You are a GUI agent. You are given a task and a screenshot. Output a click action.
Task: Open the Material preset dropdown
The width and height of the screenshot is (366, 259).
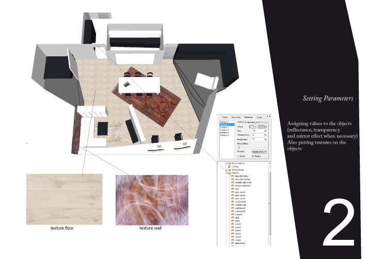point(259,151)
